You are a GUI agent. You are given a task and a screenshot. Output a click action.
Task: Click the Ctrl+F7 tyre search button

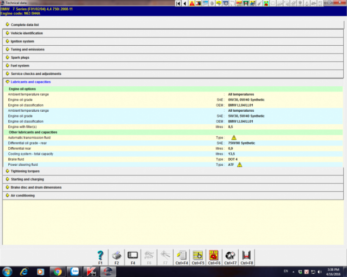(230, 257)
